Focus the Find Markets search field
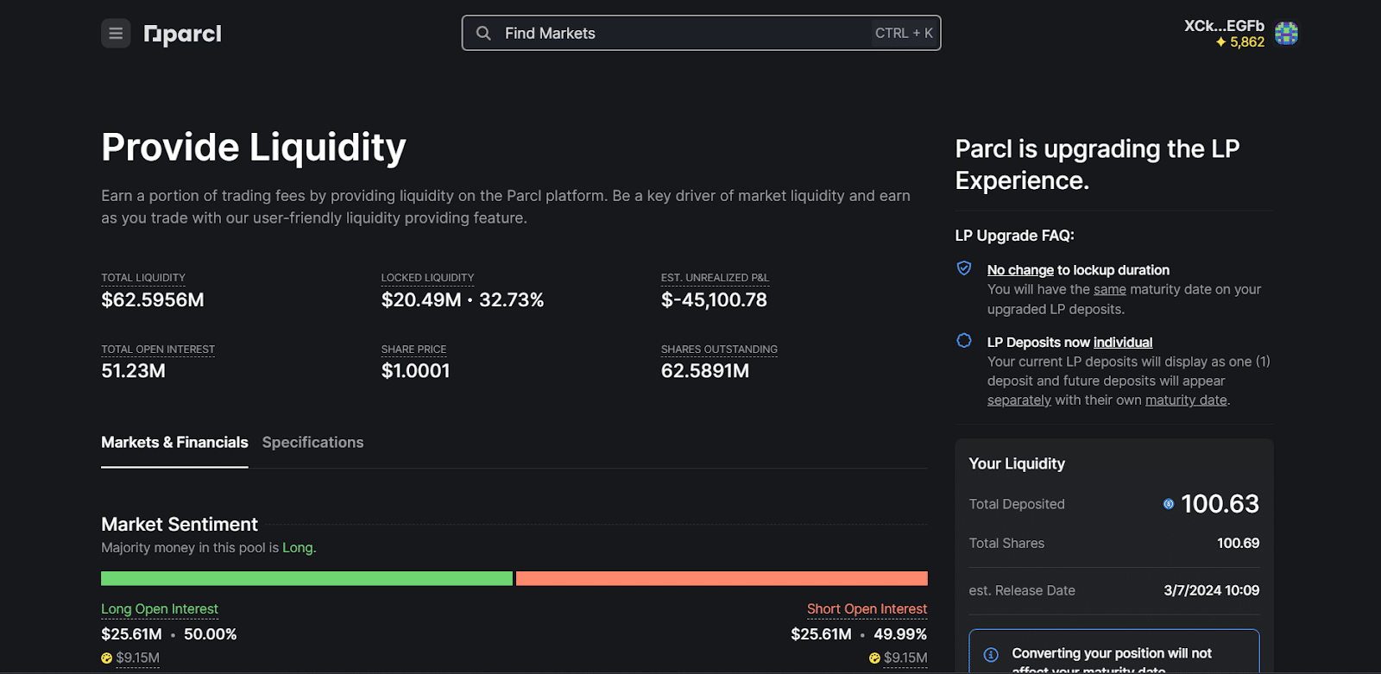The image size is (1381, 674). (x=701, y=33)
